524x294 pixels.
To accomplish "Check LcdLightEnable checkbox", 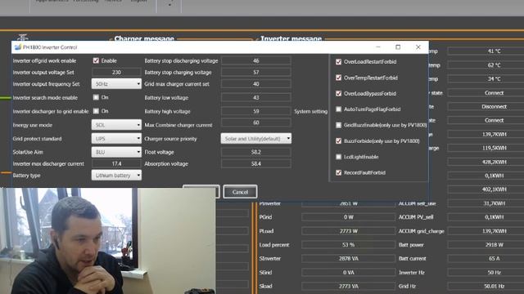I will (338, 157).
